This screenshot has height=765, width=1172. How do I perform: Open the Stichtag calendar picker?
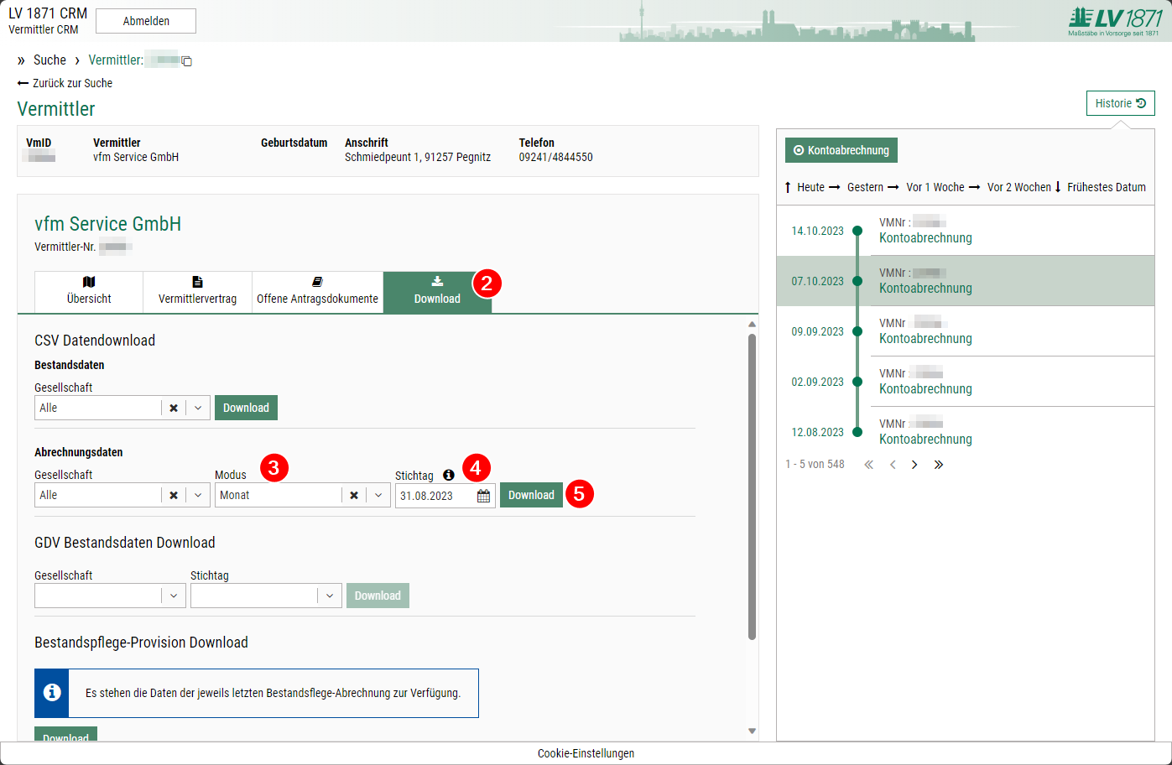[484, 496]
